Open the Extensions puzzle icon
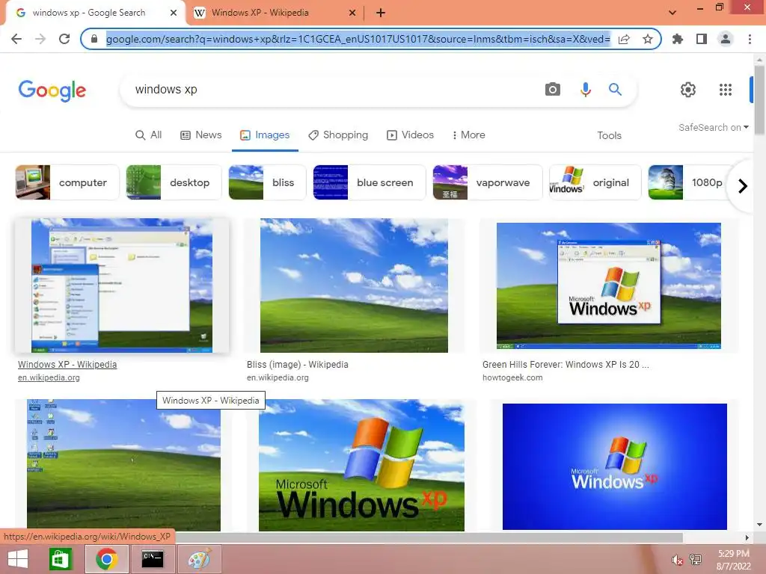This screenshot has height=574, width=766. [678, 39]
